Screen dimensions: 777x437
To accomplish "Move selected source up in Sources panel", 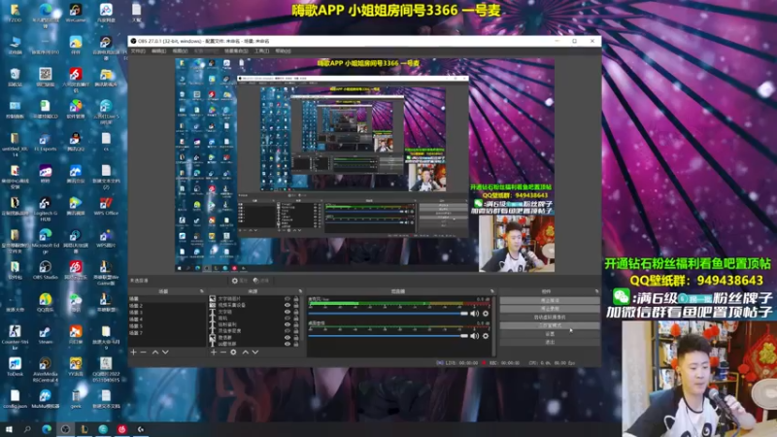I will 246,353.
